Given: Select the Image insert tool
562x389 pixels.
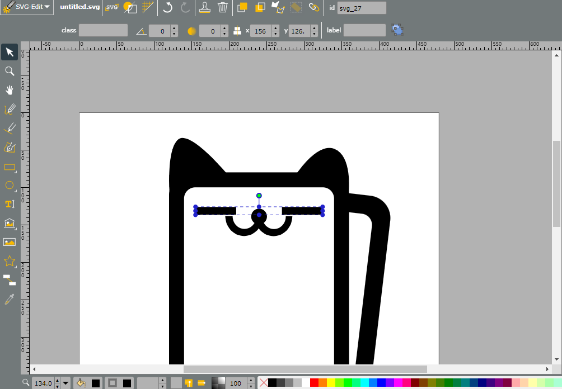Looking at the screenshot, I should pyautogui.click(x=10, y=243).
